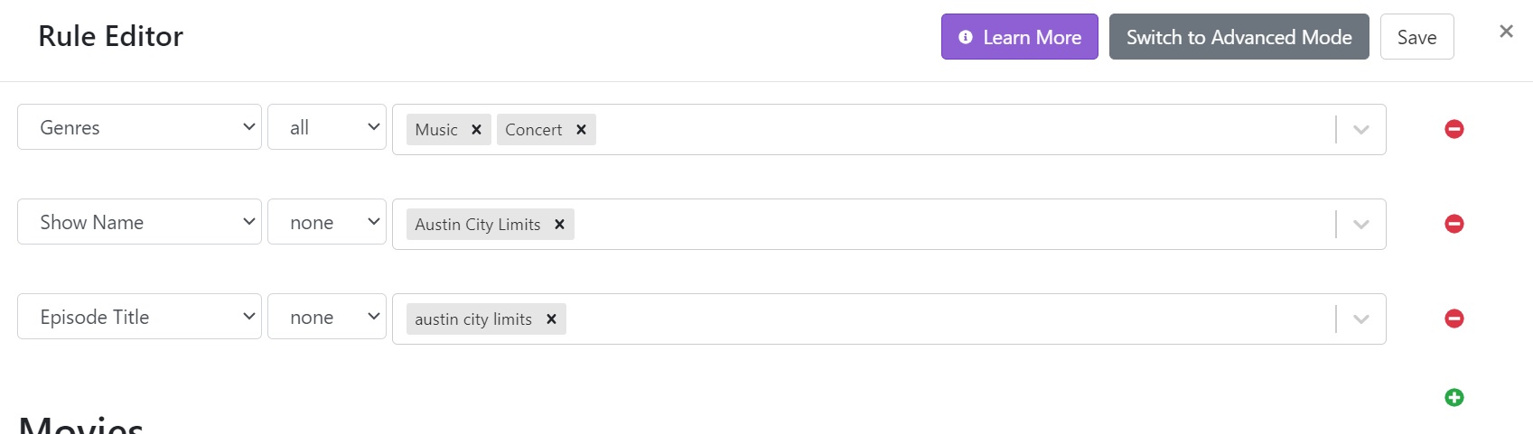
Task: Expand the genre values chevron
Action: coord(1360,130)
